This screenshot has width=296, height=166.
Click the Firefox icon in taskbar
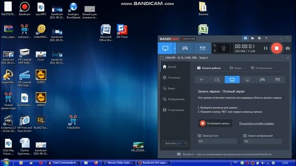pos(96,163)
